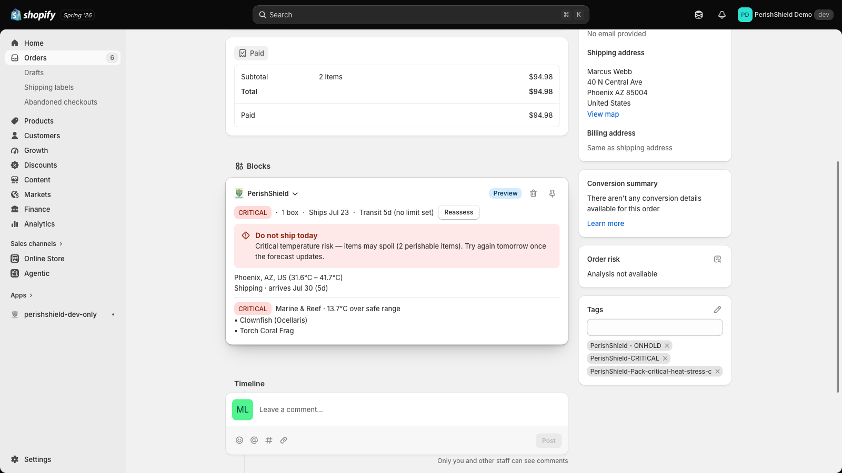Click the Blocks section icon

coord(239,166)
